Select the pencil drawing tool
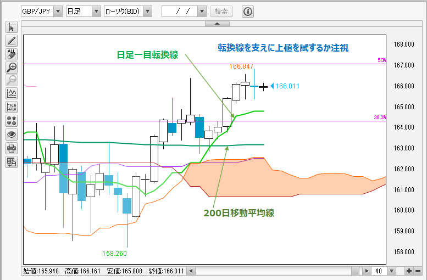Image resolution: width=427 pixels, height=280 pixels. pos(12,41)
